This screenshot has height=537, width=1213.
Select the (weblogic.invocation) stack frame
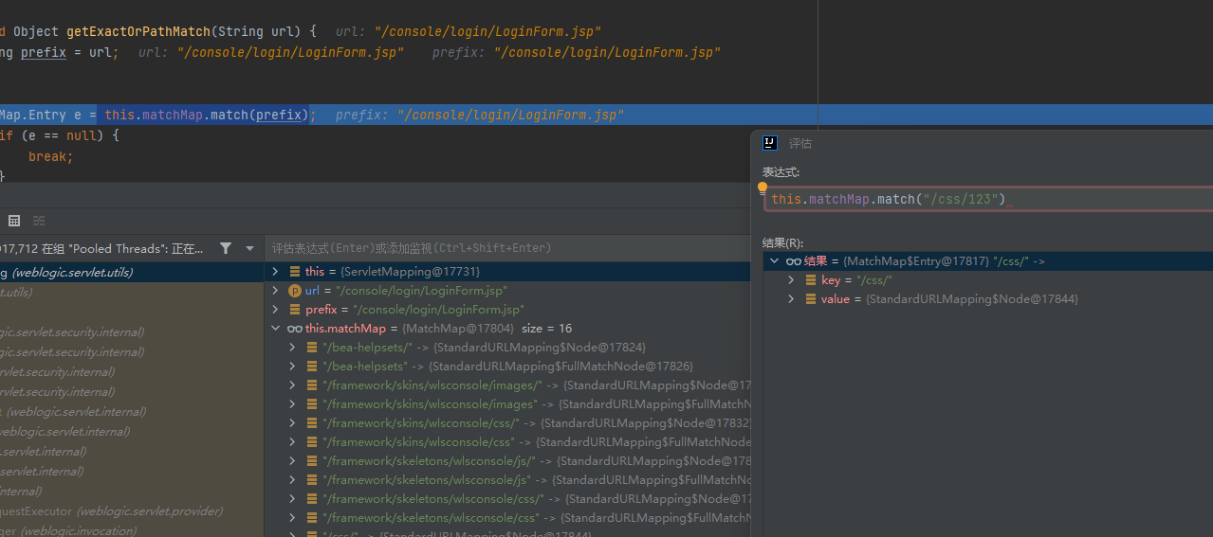pyautogui.click(x=132, y=530)
